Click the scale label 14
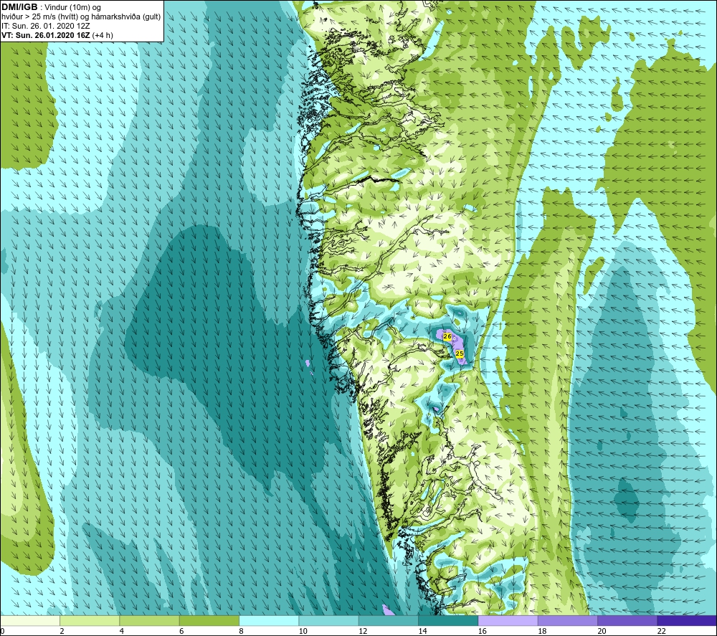The width and height of the screenshot is (717, 636). tap(422, 631)
